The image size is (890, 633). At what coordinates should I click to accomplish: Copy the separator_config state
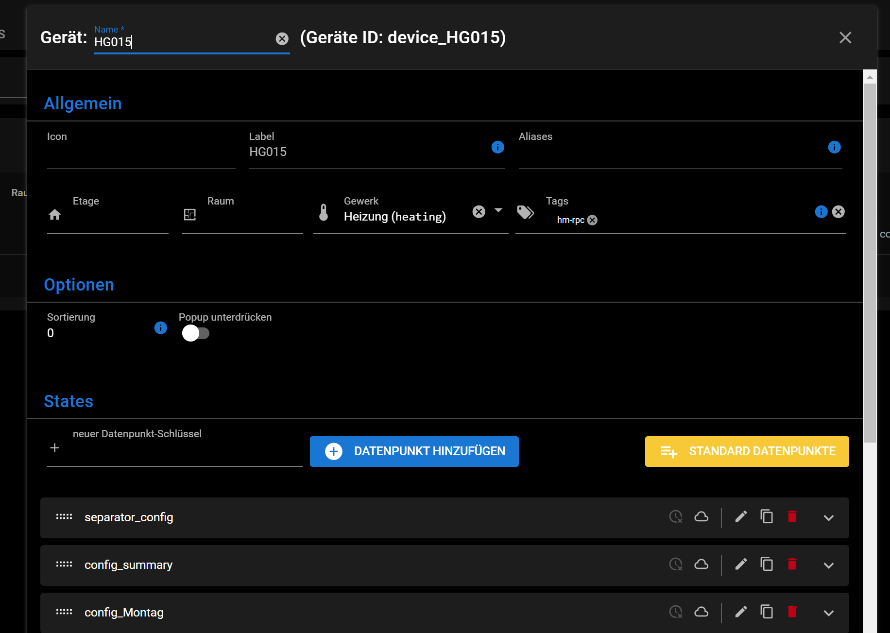coord(767,516)
